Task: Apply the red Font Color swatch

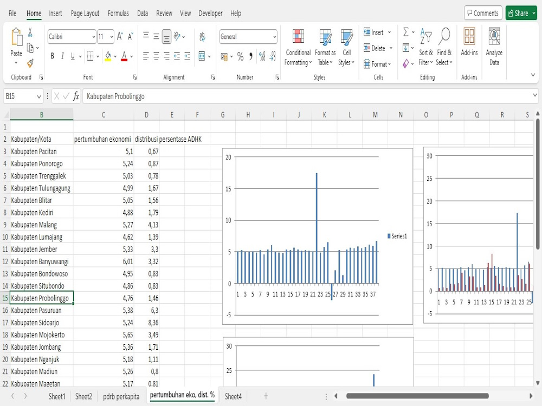Action: pyautogui.click(x=125, y=56)
